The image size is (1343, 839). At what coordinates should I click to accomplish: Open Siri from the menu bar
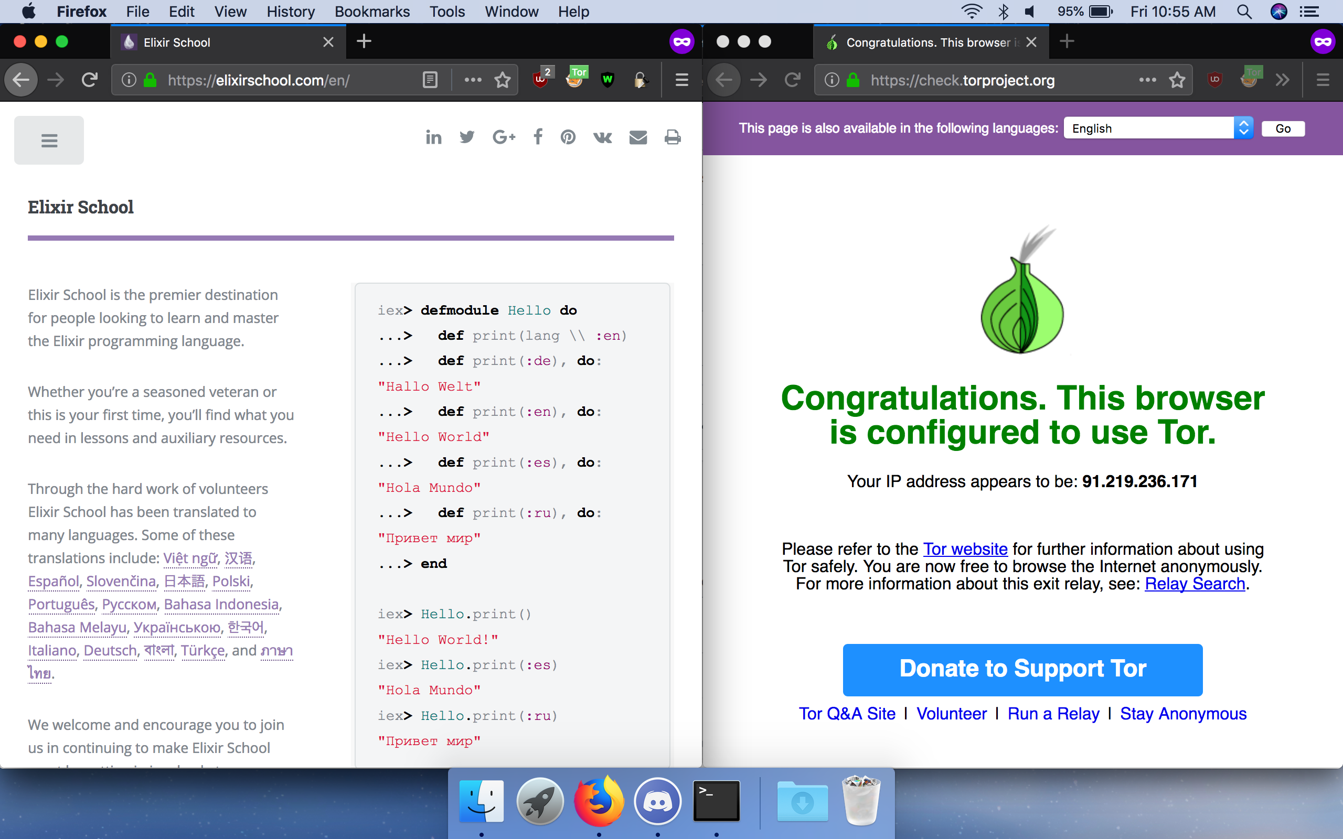pyautogui.click(x=1278, y=12)
